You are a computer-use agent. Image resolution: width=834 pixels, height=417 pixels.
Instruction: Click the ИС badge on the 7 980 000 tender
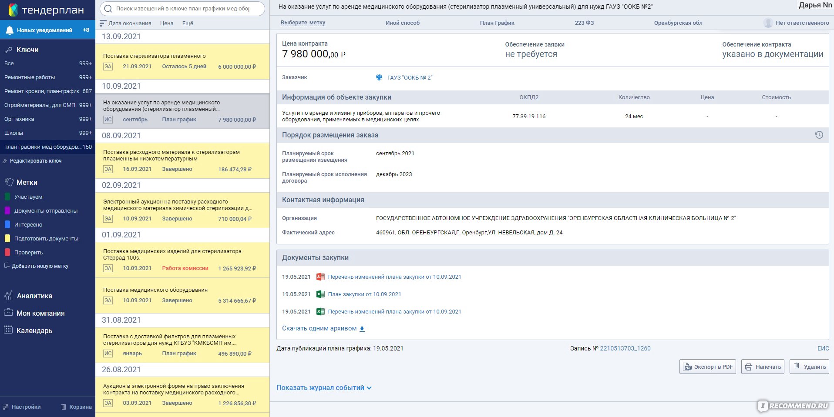[x=108, y=120]
